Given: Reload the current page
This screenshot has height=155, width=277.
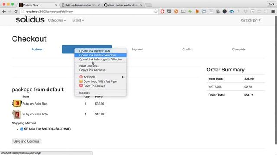Looking at the screenshot, I should point(16,12).
